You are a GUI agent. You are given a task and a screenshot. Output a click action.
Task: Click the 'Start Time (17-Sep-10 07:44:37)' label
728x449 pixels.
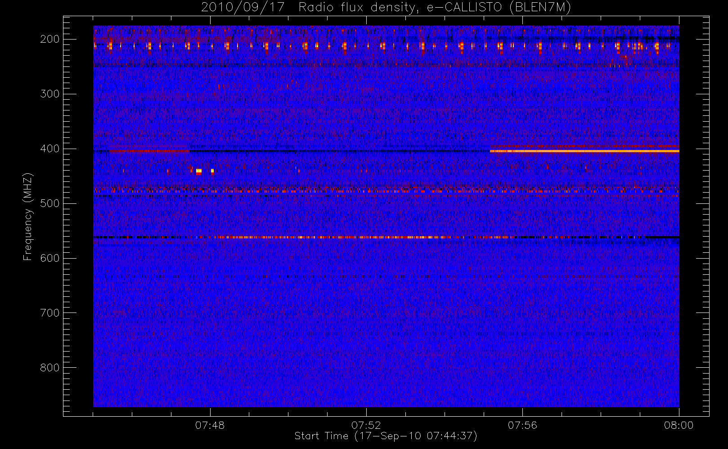[386, 436]
